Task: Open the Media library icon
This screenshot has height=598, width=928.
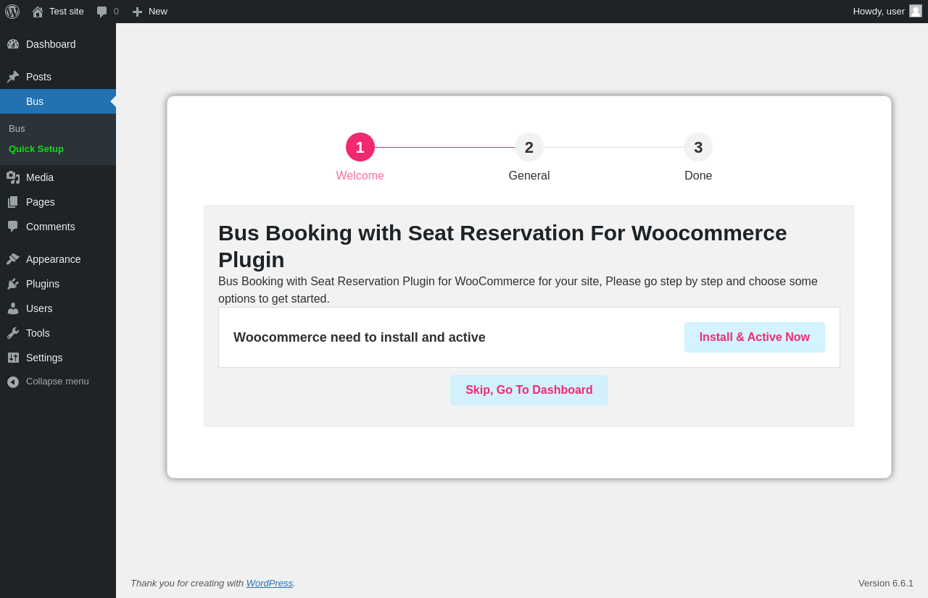Action: pyautogui.click(x=13, y=177)
